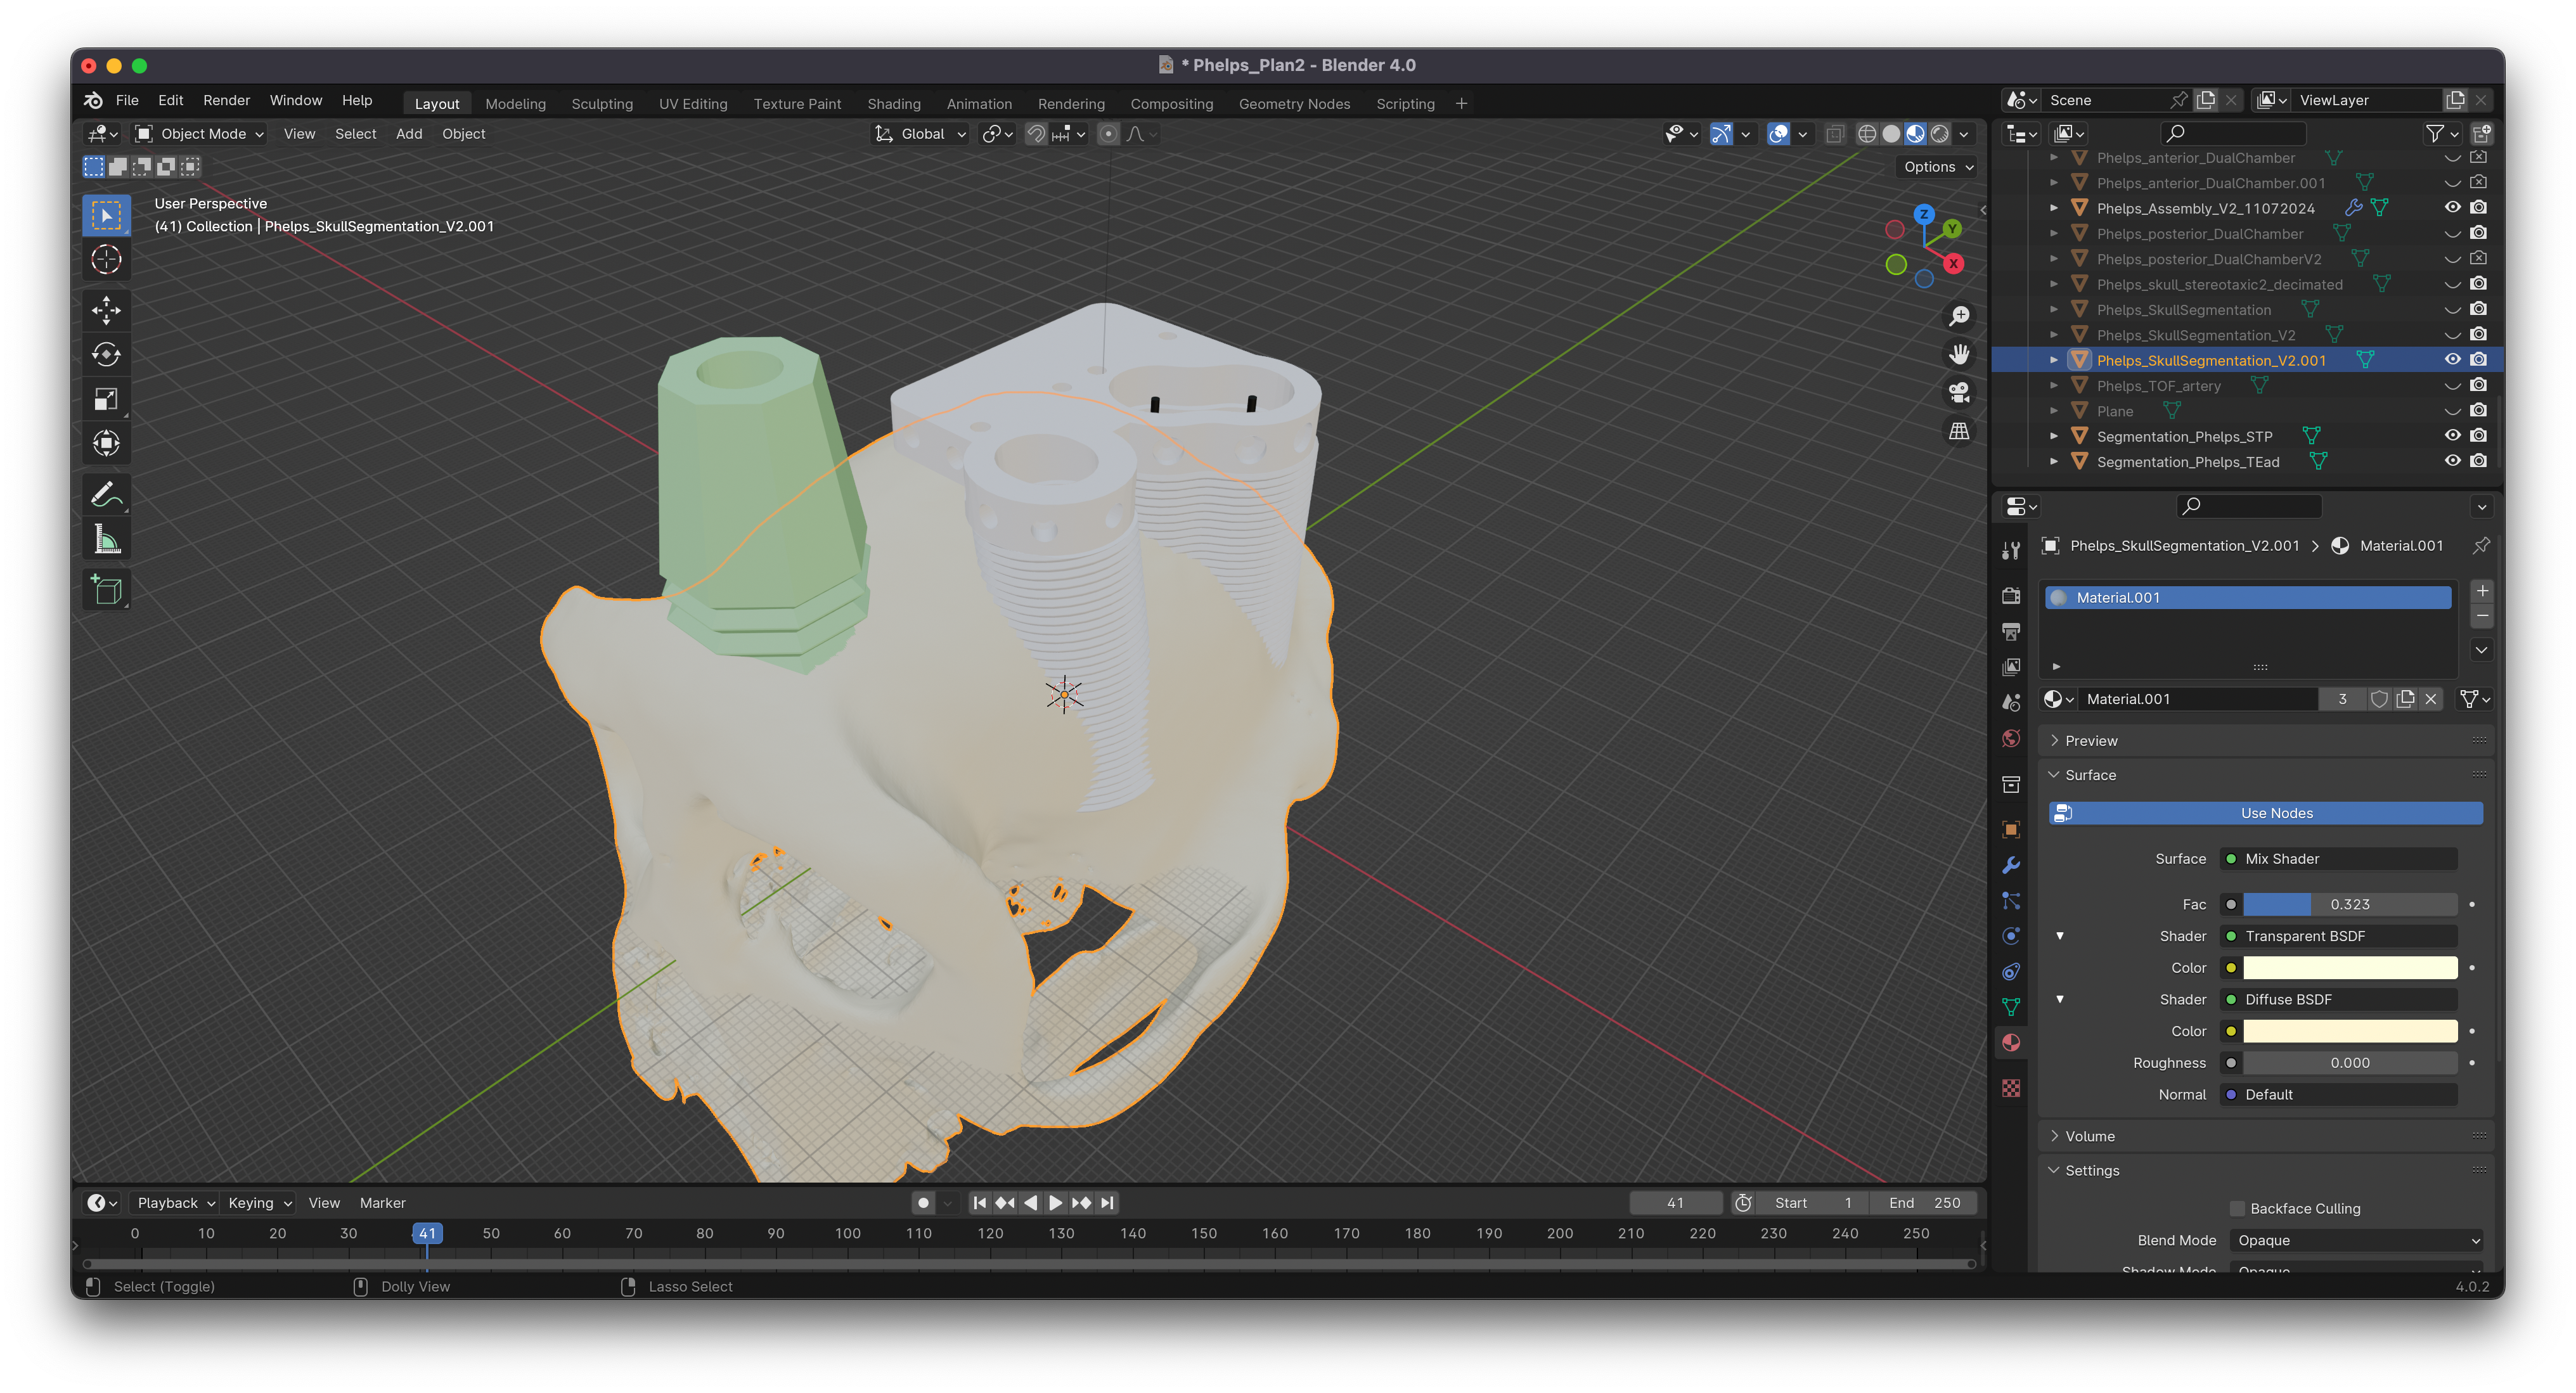
Task: Open the Playback dropdown in timeline
Action: click(x=176, y=1203)
